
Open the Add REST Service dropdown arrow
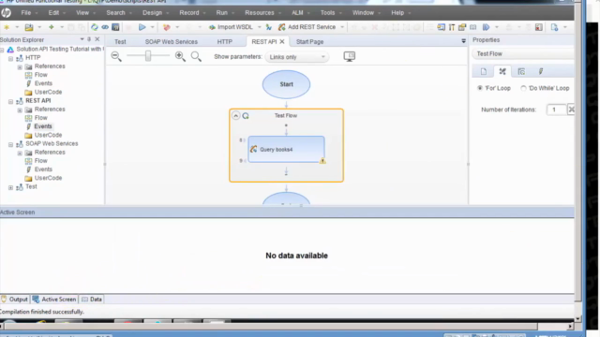342,27
